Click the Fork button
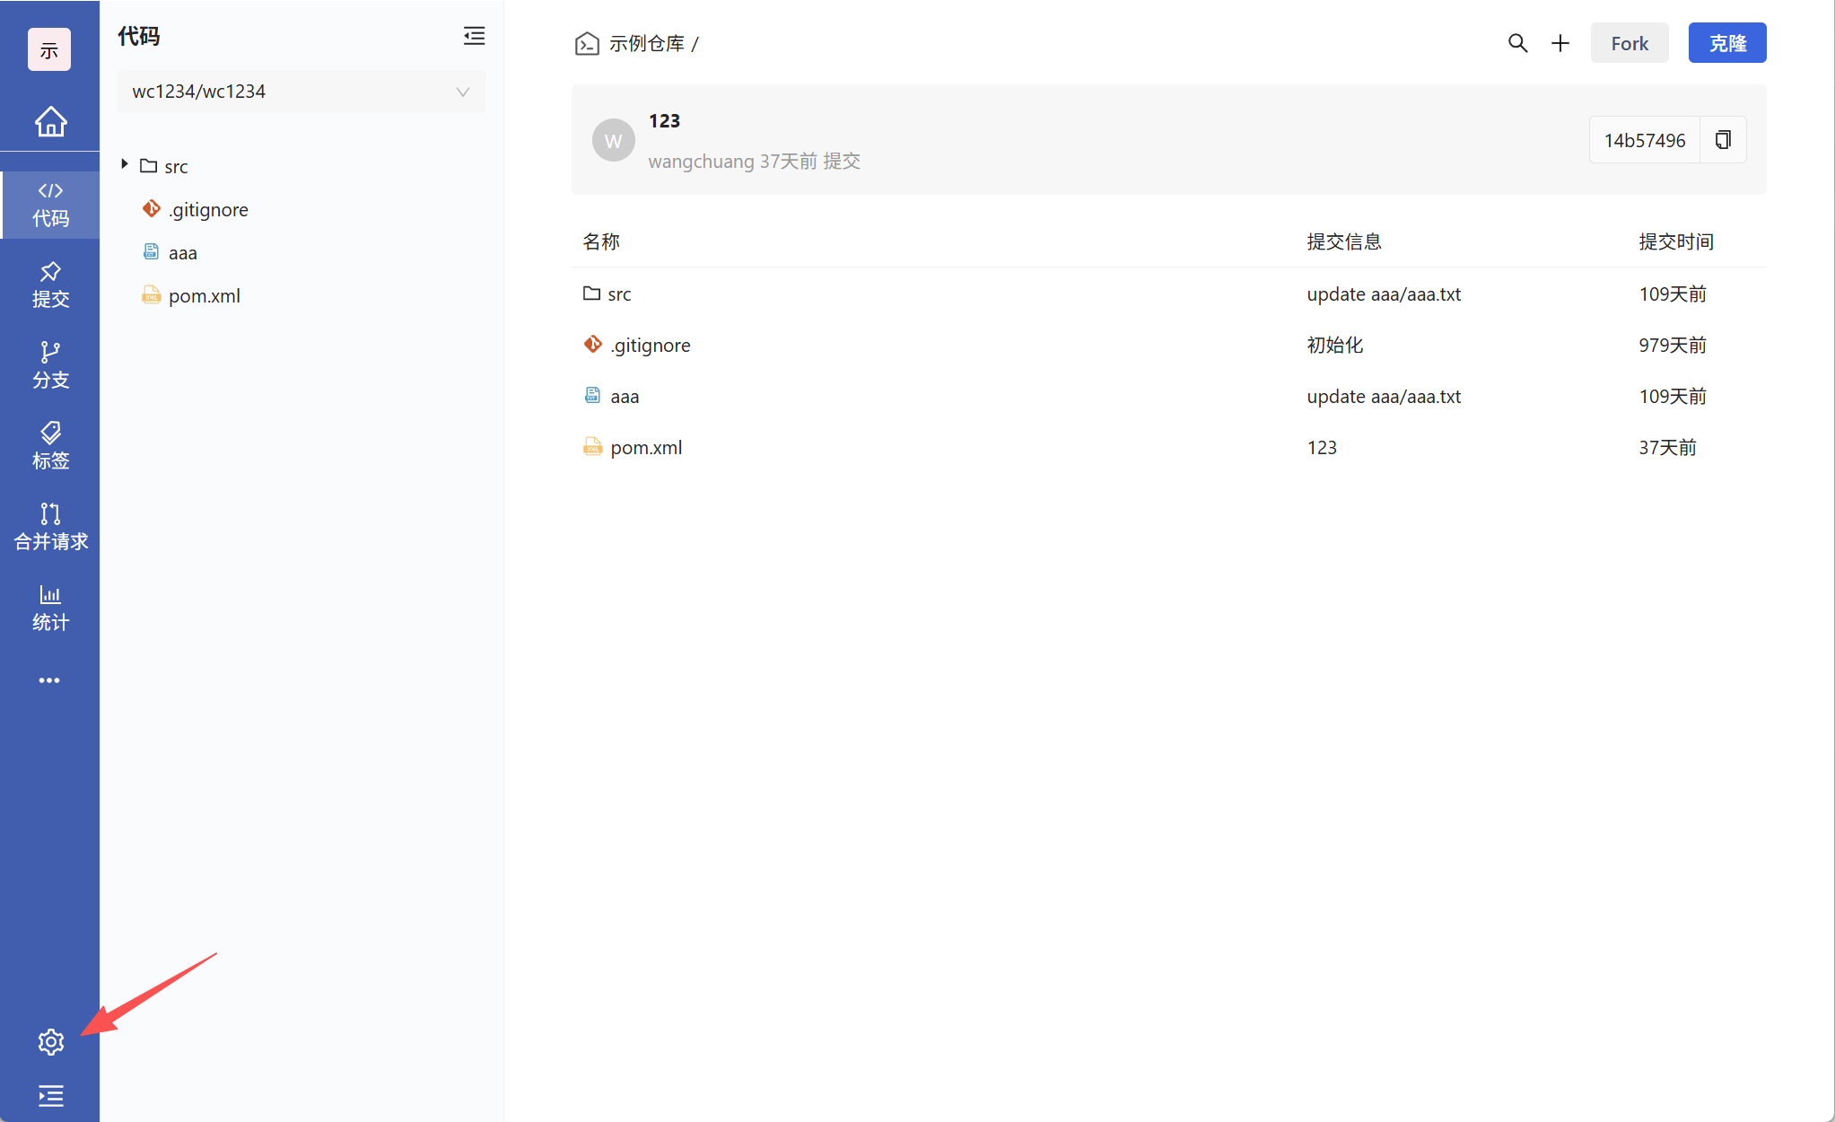Screen dimensions: 1835x1122 [x=1629, y=43]
